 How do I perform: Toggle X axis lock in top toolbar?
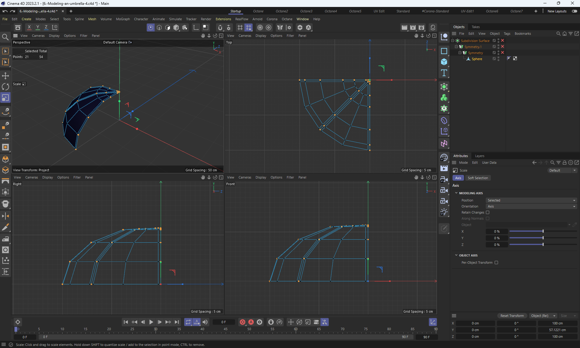(29, 27)
